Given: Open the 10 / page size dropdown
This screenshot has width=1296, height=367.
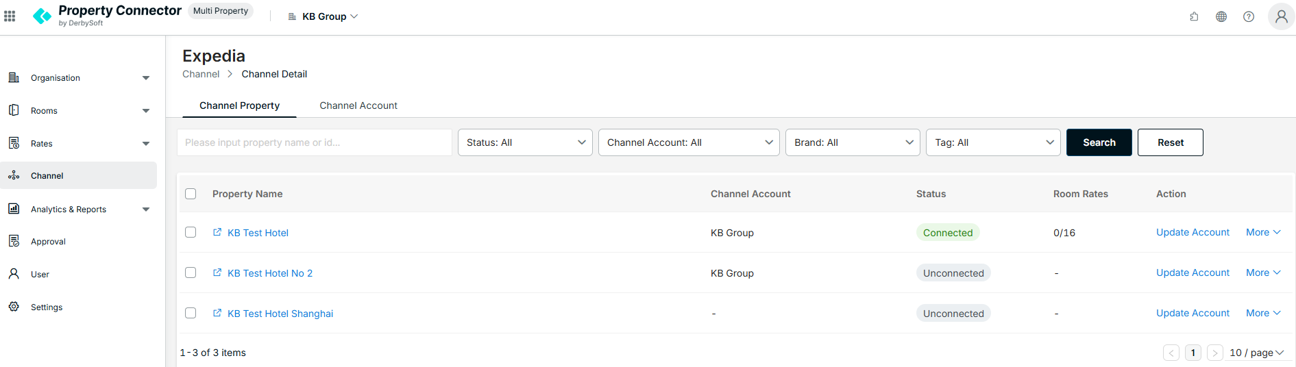Looking at the screenshot, I should point(1256,353).
